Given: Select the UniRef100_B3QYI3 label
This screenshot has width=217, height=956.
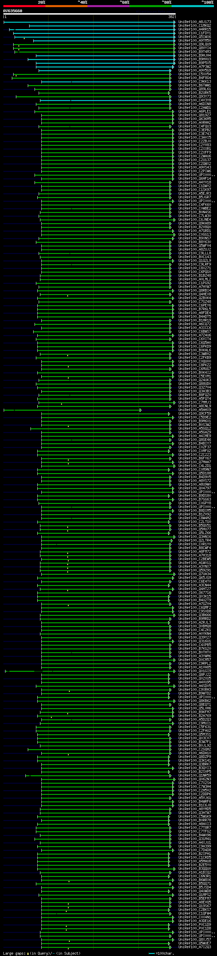Looking at the screenshot, I should coord(195,768).
